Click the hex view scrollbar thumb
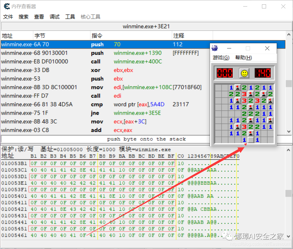Screen dimensions: 293x249 click(289, 193)
